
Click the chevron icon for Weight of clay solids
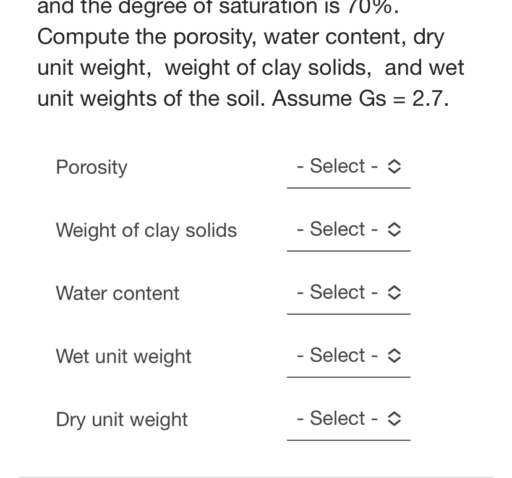(x=394, y=229)
